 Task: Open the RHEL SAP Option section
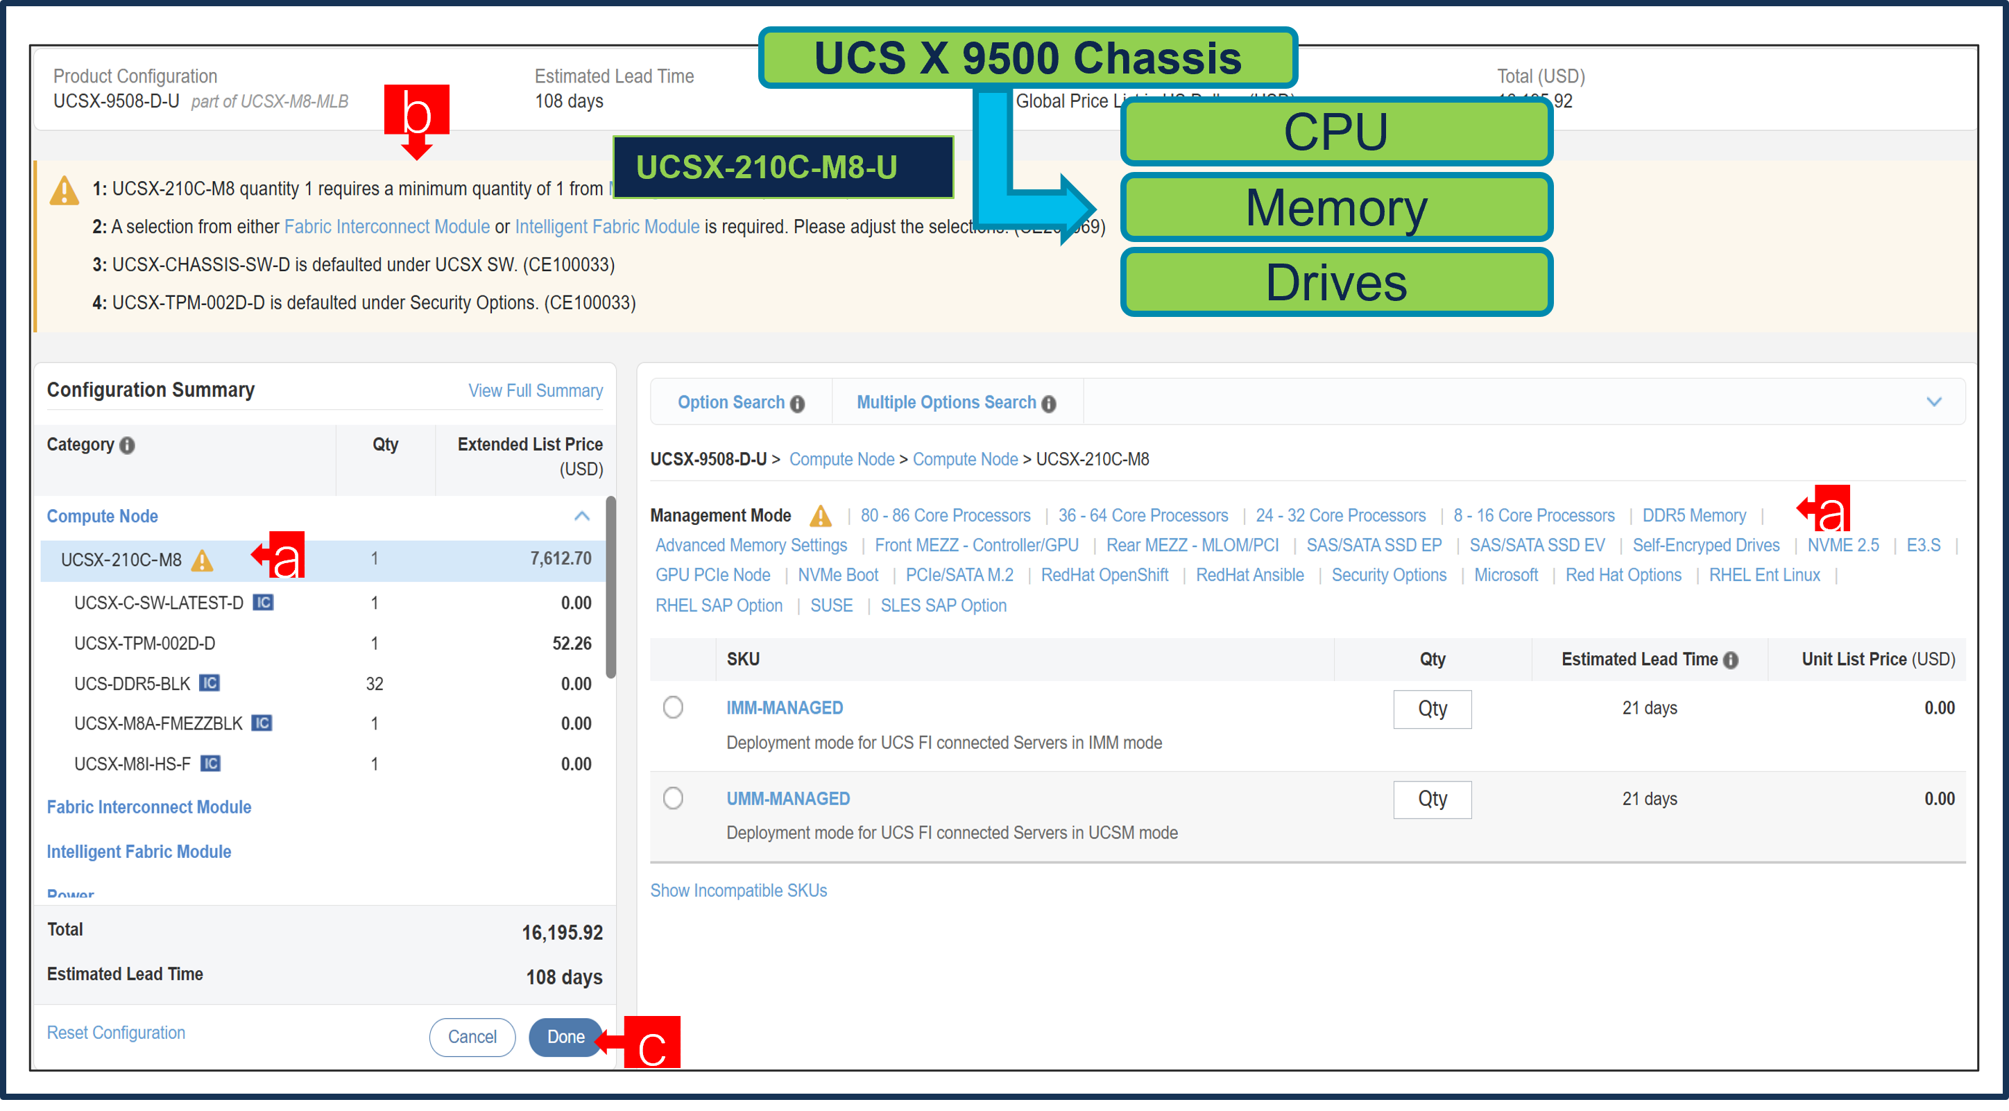(x=719, y=606)
